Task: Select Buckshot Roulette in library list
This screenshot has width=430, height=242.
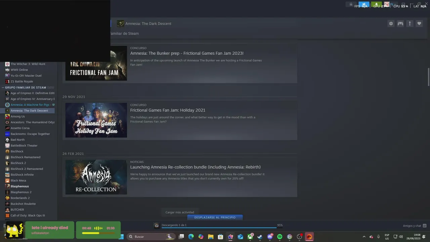Action: [23, 204]
